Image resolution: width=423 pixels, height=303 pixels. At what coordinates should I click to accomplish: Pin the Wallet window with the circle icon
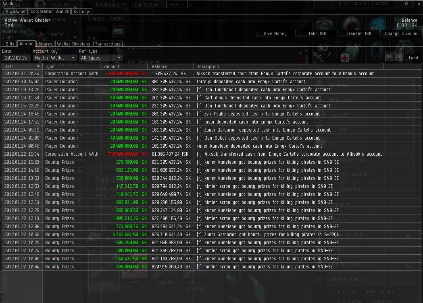406,4
